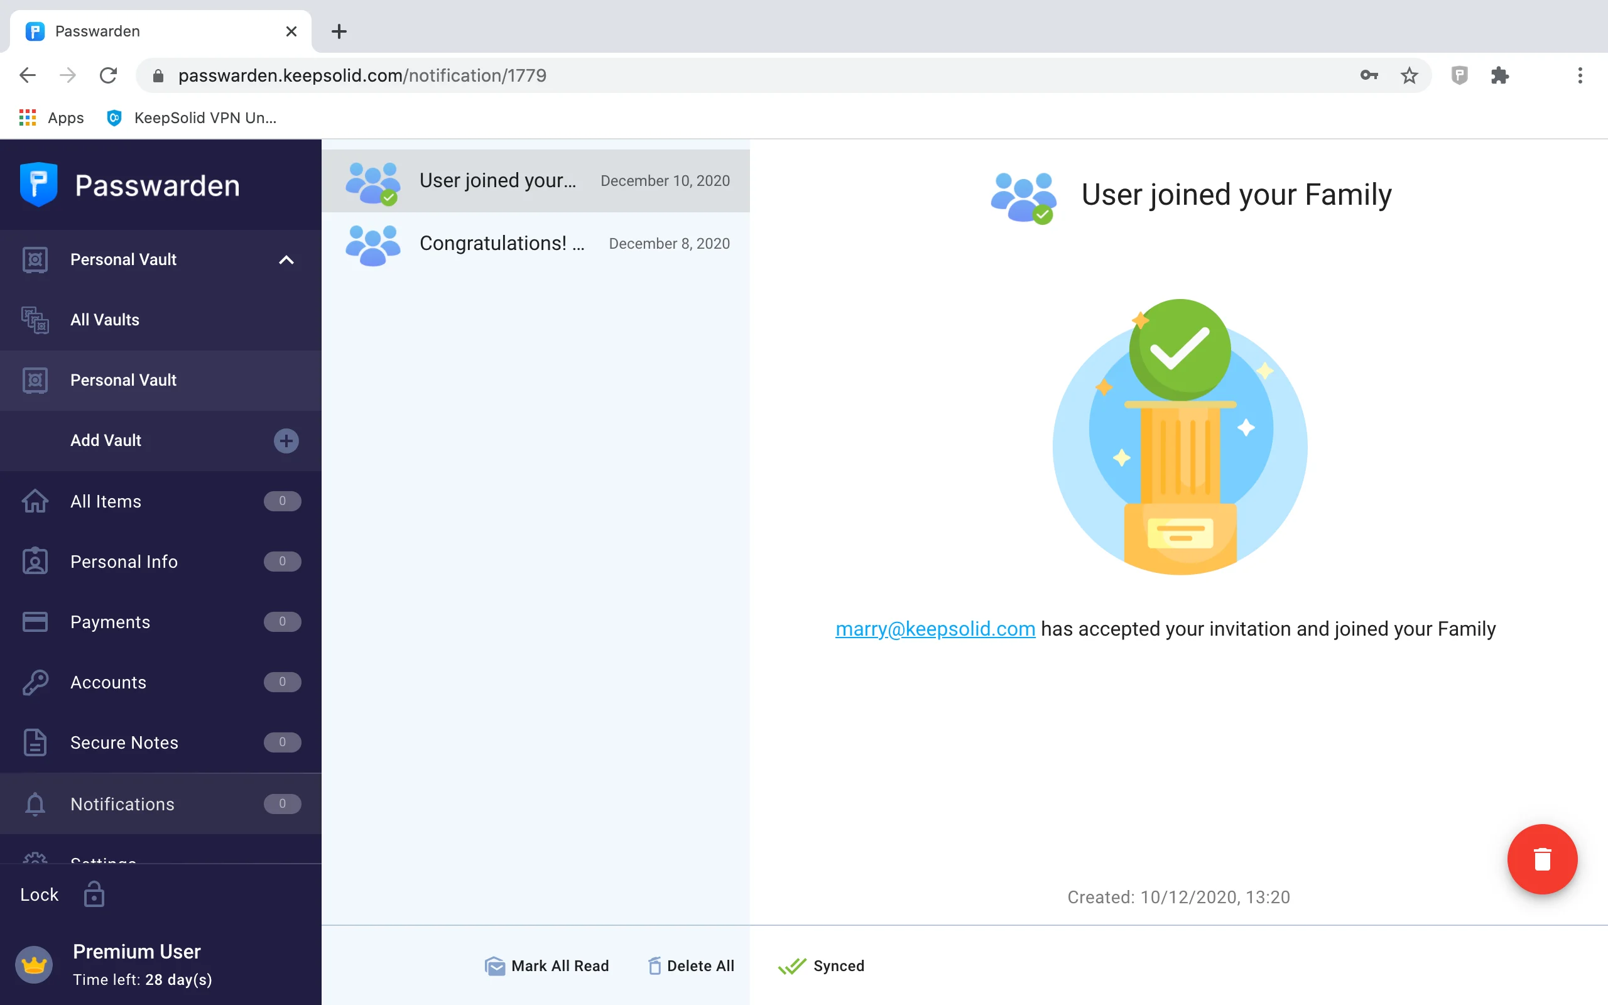
Task: Bookmark this page with star icon
Action: click(x=1409, y=75)
